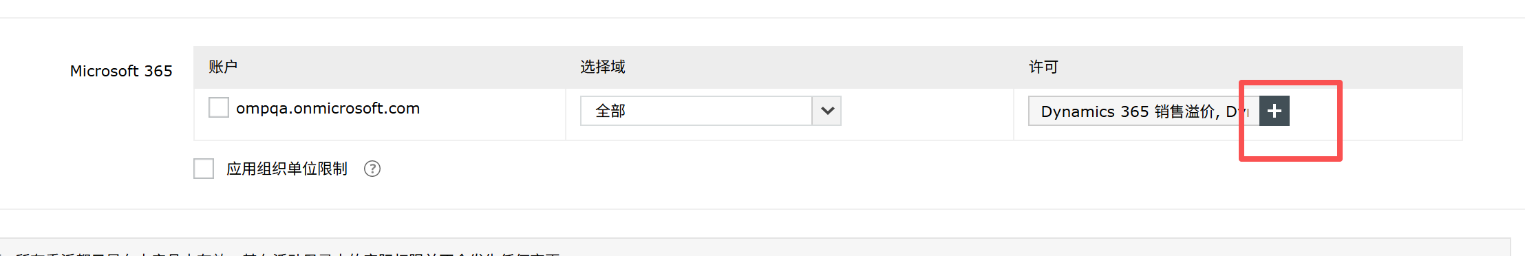Expand the 选择域 dropdown arrow
Viewport: 1525px width, 256px height.
click(x=827, y=111)
